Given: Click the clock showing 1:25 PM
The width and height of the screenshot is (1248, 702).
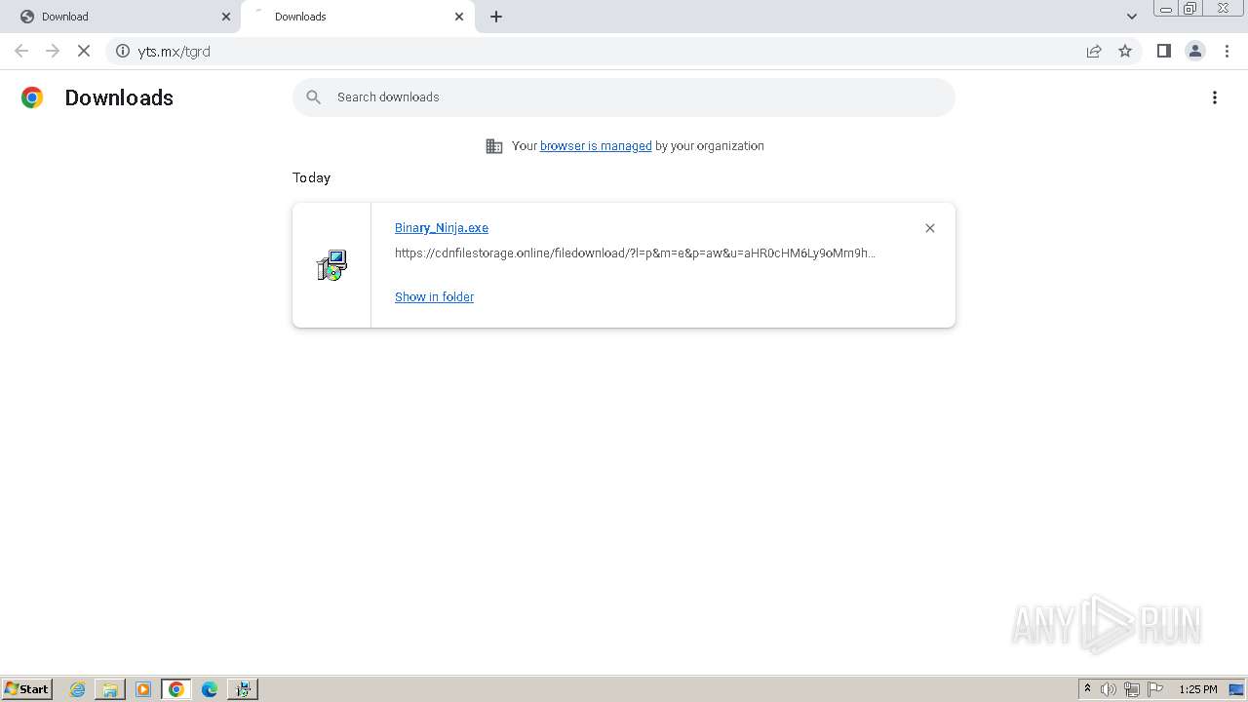Looking at the screenshot, I should (x=1198, y=689).
